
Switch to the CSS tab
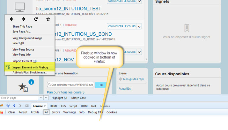coord(63,106)
